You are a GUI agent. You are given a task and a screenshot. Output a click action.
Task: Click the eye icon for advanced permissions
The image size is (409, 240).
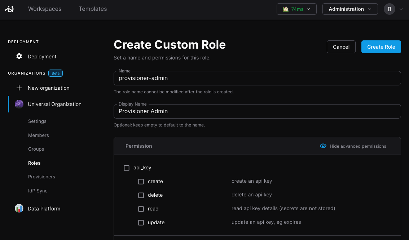pyautogui.click(x=323, y=146)
